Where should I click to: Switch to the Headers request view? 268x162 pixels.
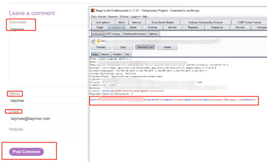(x=117, y=54)
